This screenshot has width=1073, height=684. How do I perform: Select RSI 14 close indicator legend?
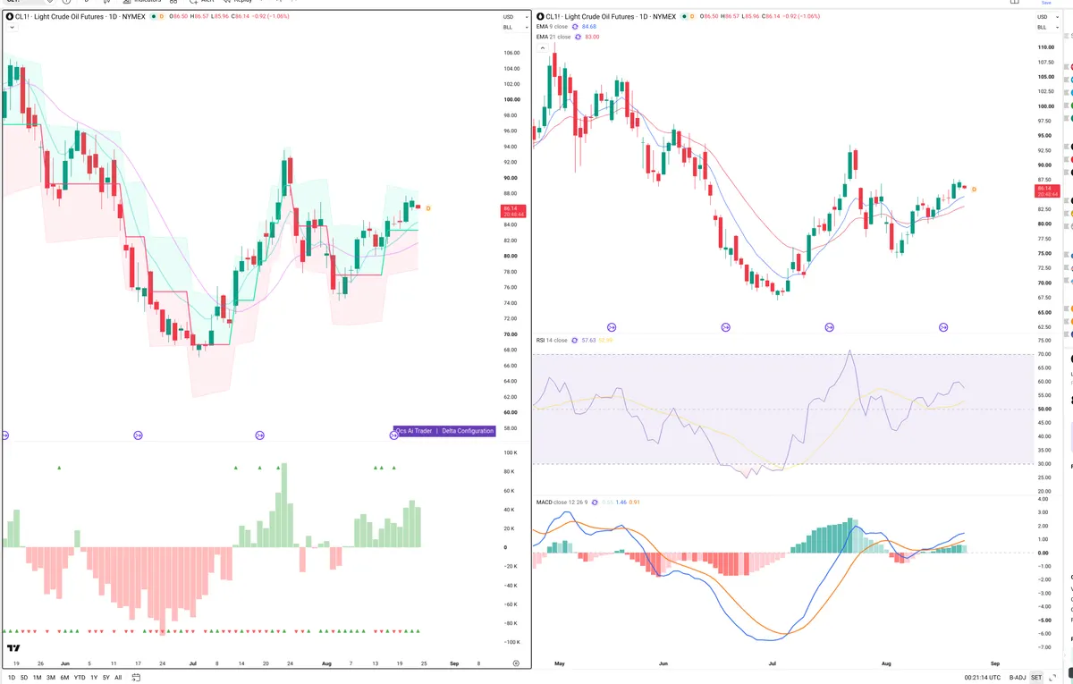pyautogui.click(x=552, y=341)
